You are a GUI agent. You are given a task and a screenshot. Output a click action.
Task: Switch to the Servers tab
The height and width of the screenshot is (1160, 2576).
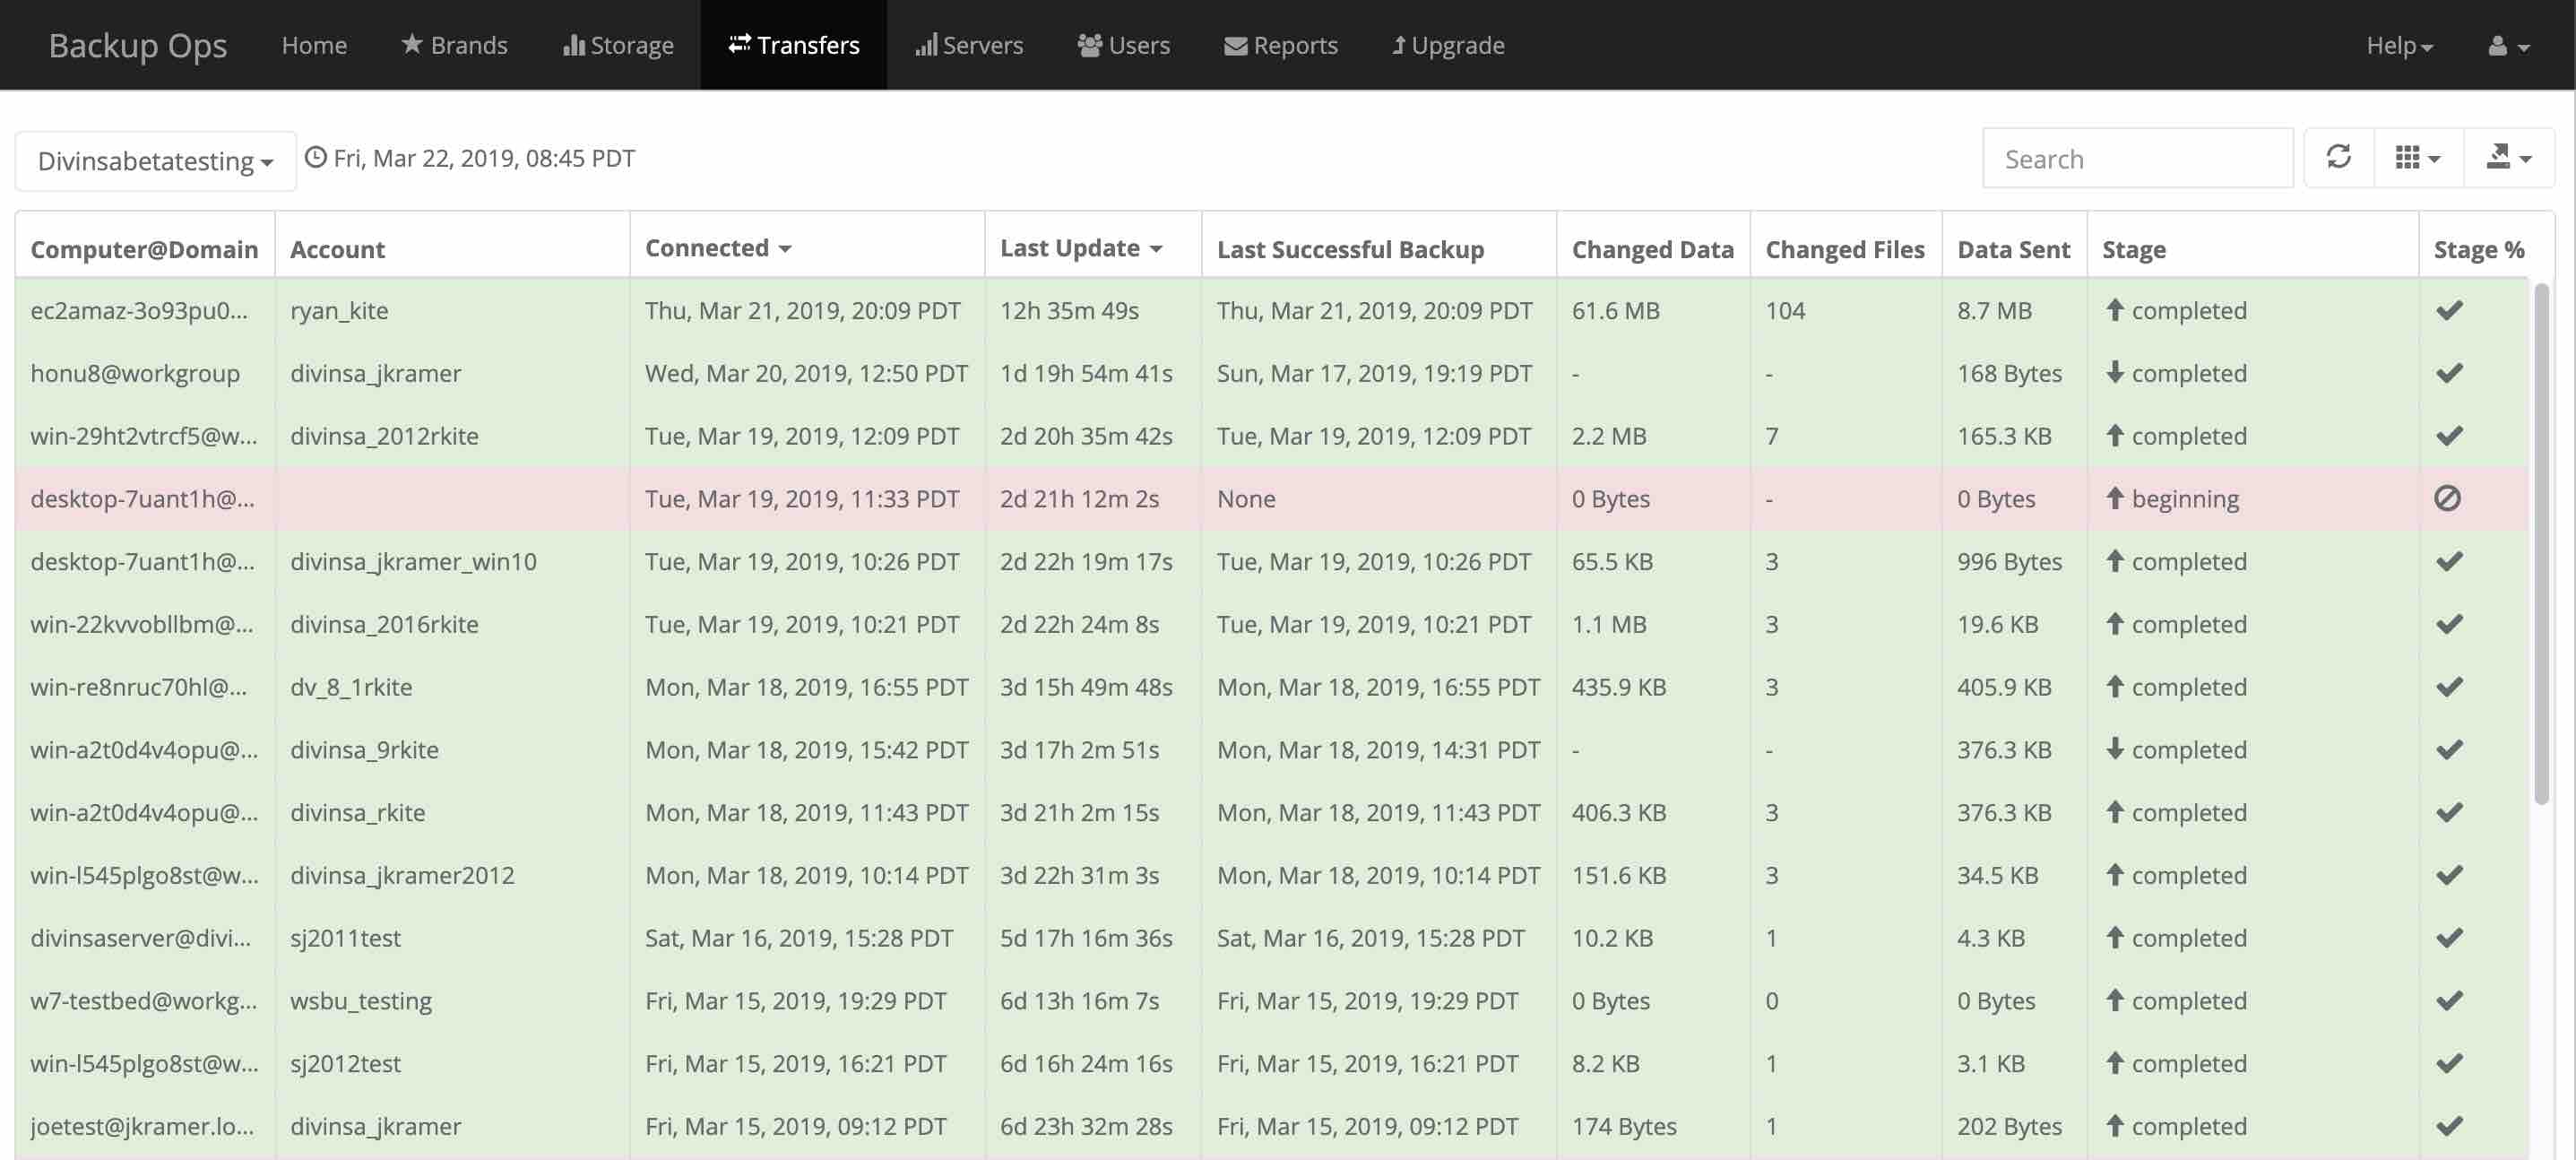pos(968,46)
